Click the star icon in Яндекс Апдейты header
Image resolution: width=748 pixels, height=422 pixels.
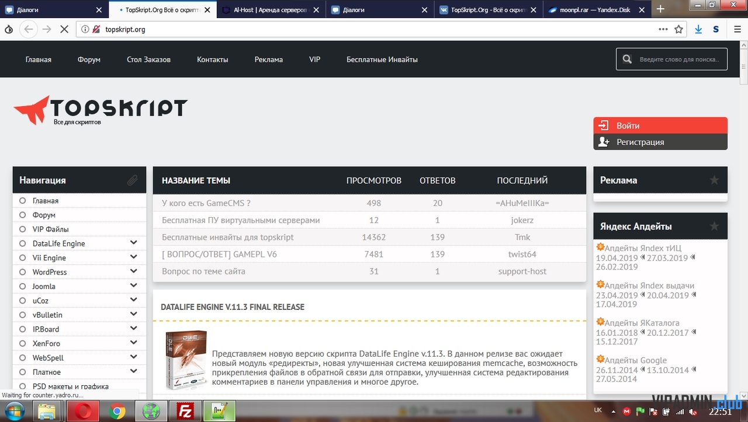coord(714,226)
